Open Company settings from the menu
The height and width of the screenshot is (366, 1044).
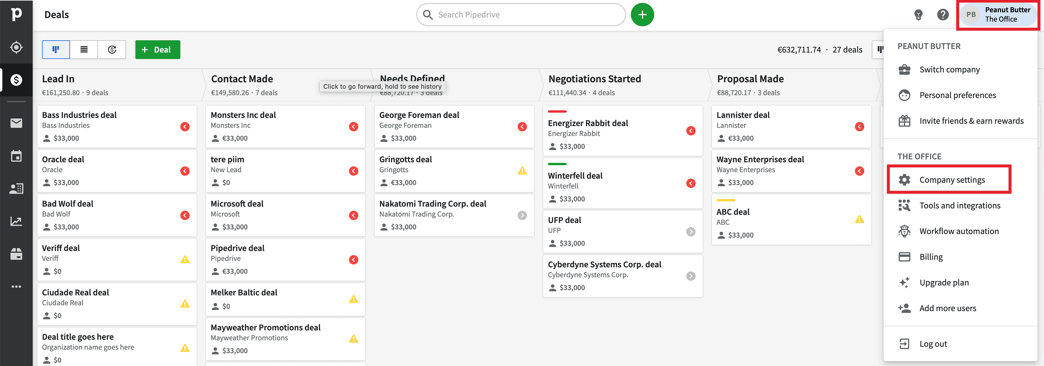tap(952, 179)
